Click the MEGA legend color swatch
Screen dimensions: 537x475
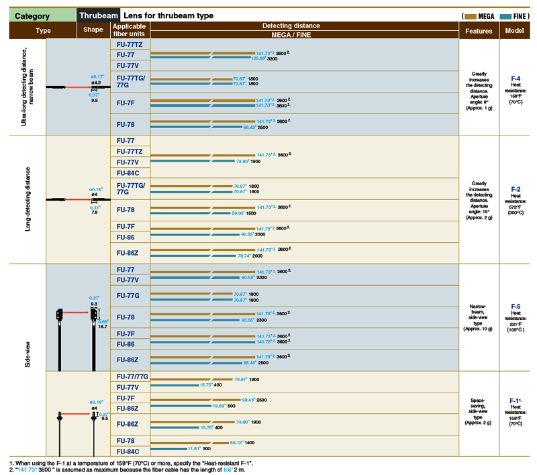pos(470,15)
